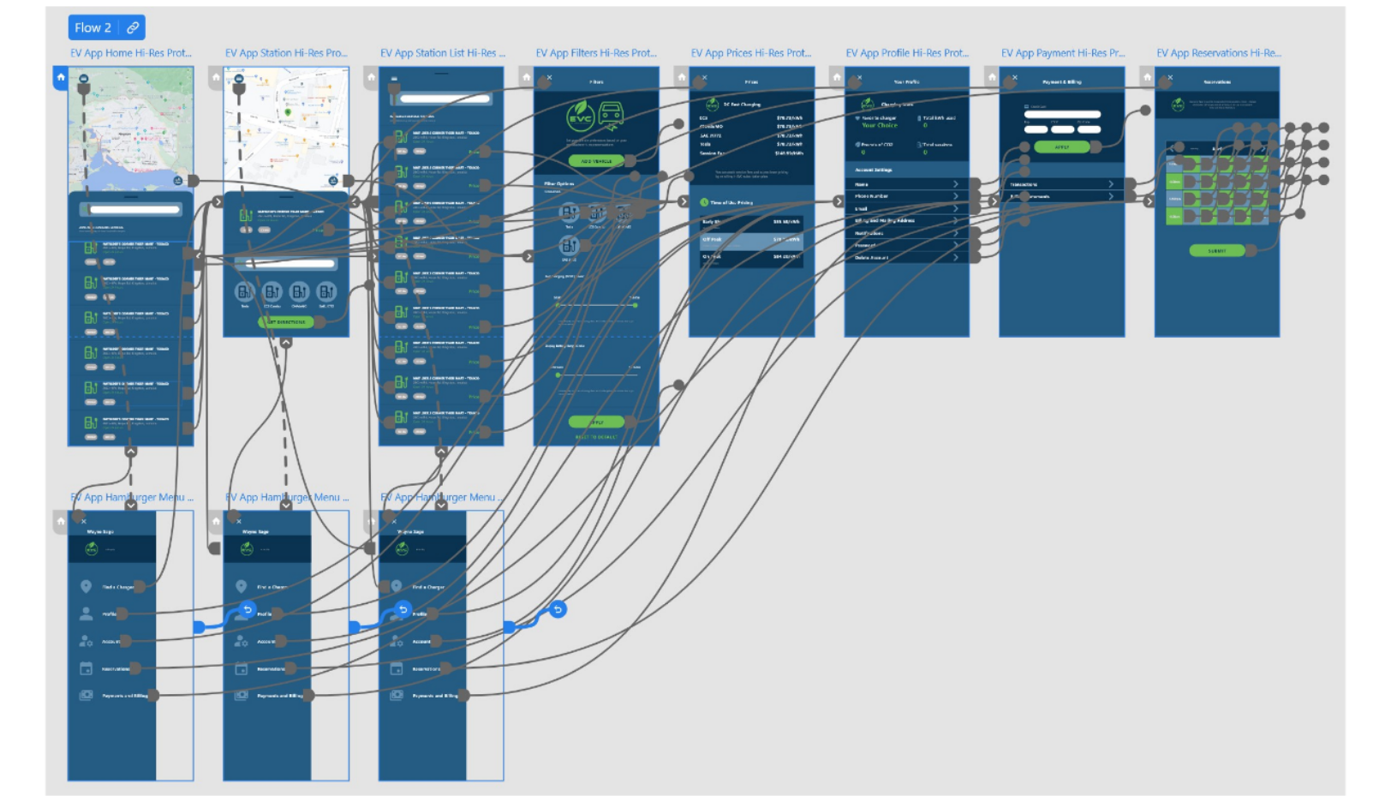Click the close X on the Prices artboard

[705, 78]
